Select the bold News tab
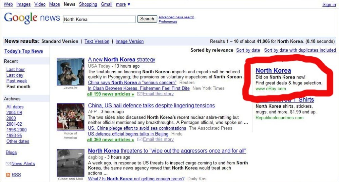Image resolution: width=339 pixels, height=182 pixels. pos(70,4)
